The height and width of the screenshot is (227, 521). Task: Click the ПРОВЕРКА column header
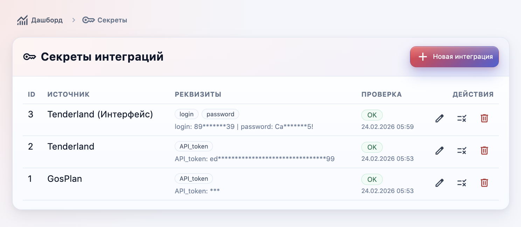[382, 94]
